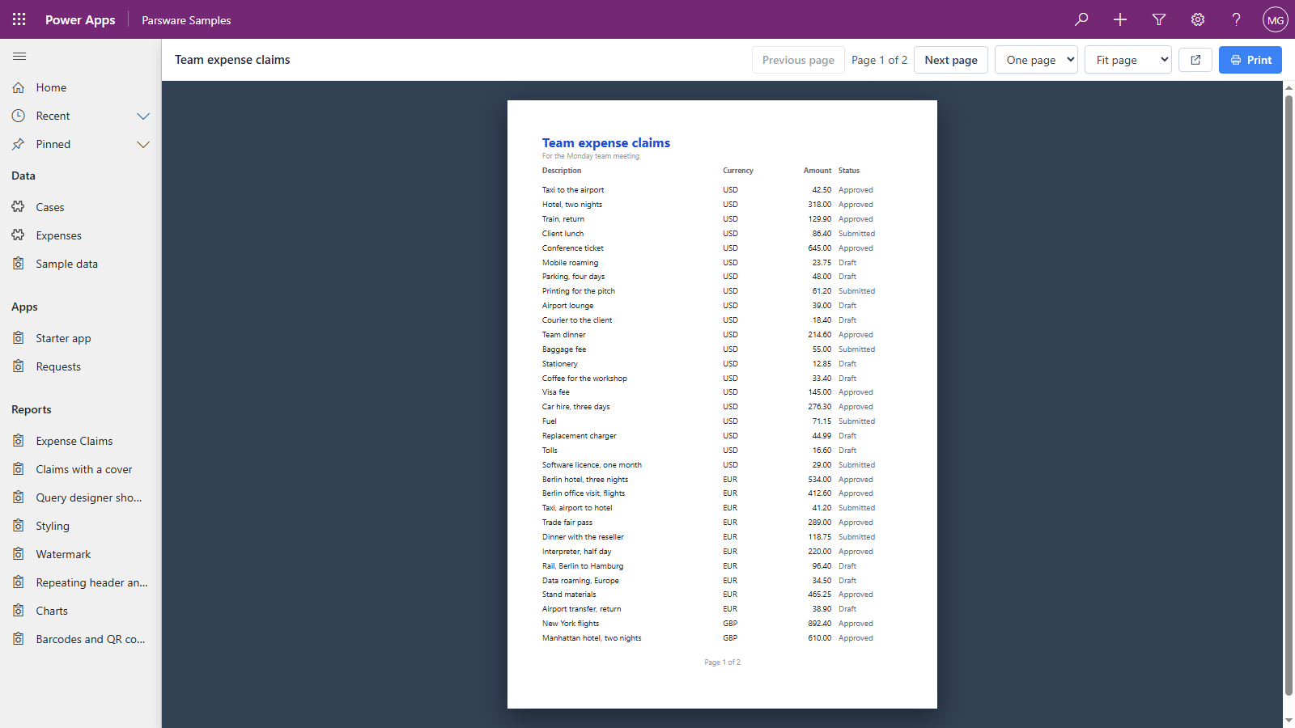Collapse the sidebar with the hamburger icon
Viewport: 1295px width, 728px height.
coord(19,57)
